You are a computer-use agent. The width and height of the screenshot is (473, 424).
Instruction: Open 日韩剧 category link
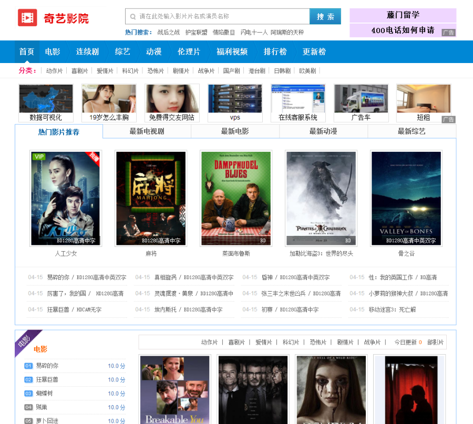(x=282, y=71)
